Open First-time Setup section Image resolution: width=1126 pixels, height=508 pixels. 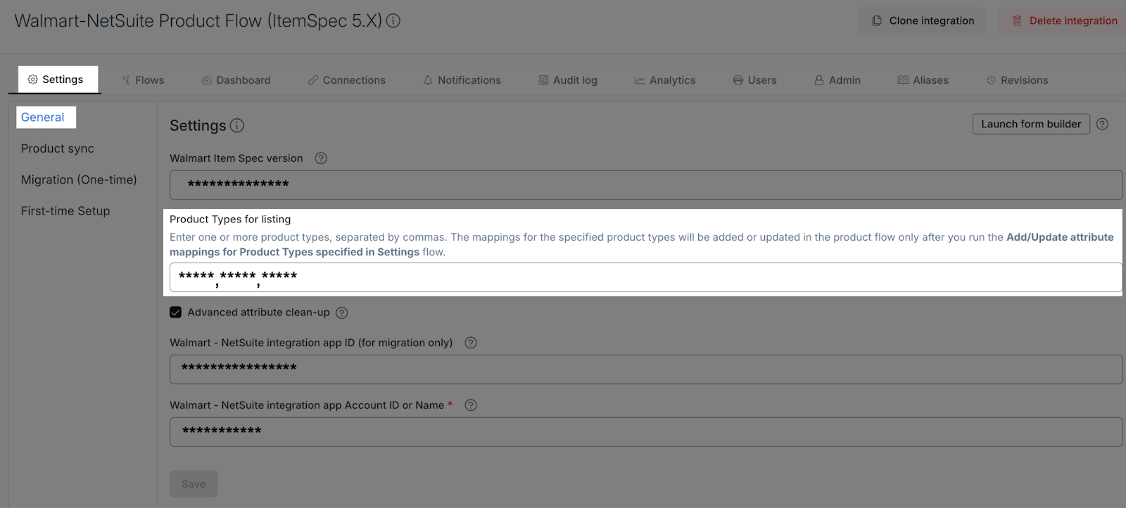(x=65, y=211)
